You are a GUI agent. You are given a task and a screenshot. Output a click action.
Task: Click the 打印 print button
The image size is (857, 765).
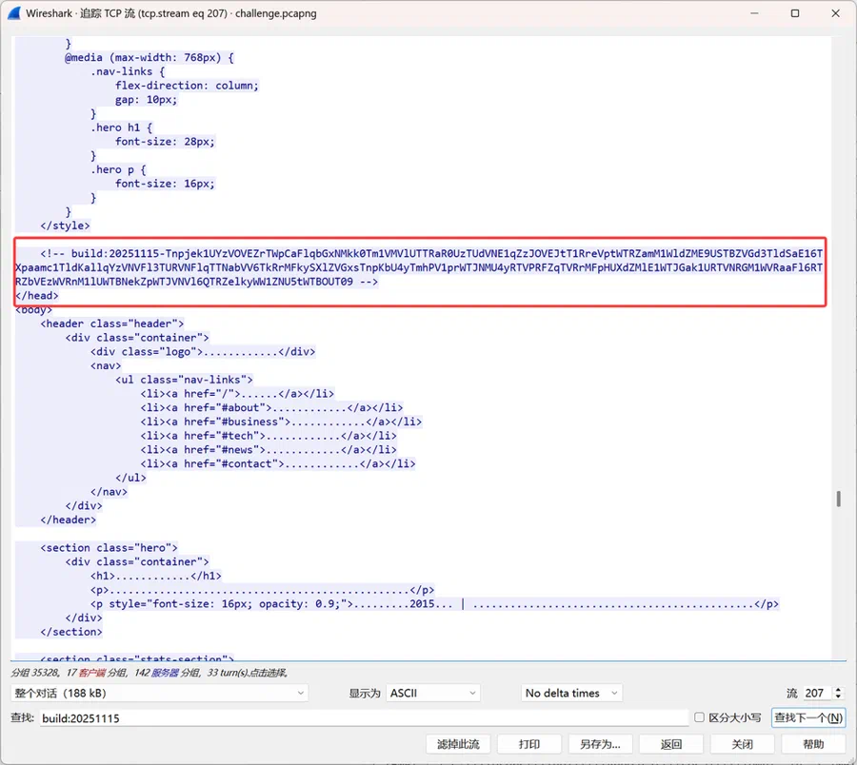(x=529, y=744)
